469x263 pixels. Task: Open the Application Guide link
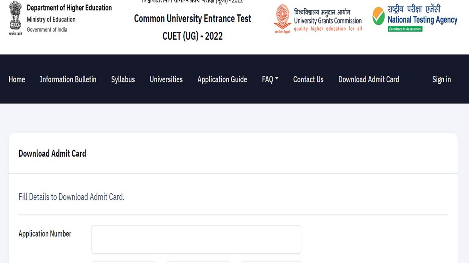pos(222,79)
